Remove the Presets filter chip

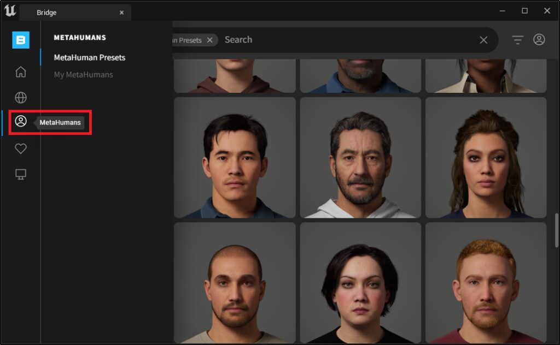pyautogui.click(x=209, y=40)
